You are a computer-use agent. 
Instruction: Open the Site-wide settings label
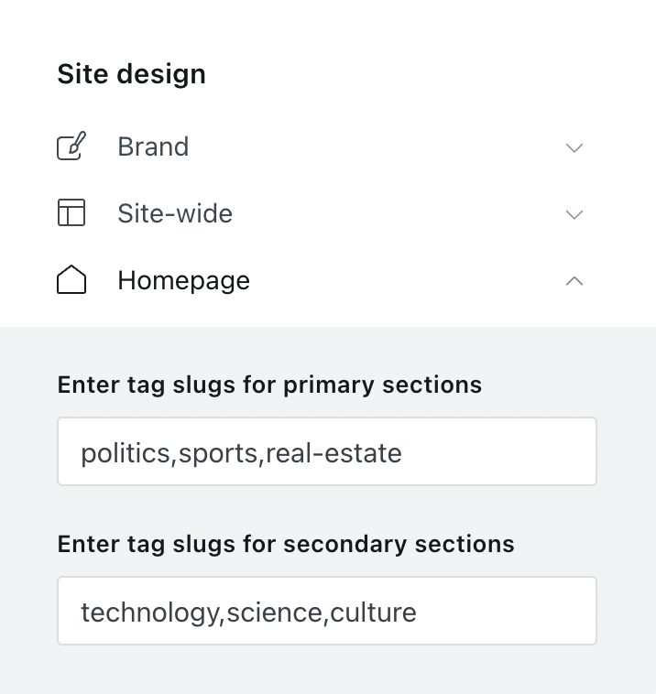175,213
